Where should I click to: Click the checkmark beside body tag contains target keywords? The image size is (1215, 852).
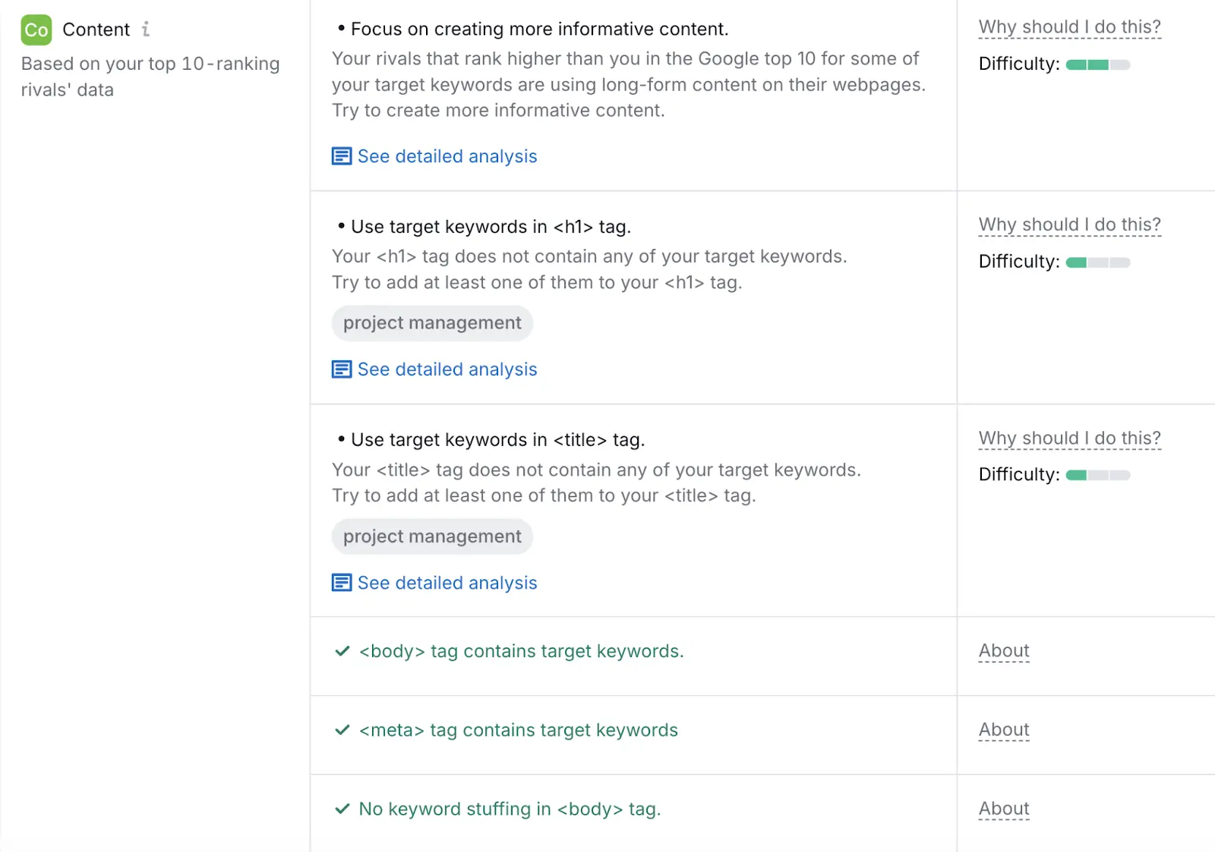point(341,652)
